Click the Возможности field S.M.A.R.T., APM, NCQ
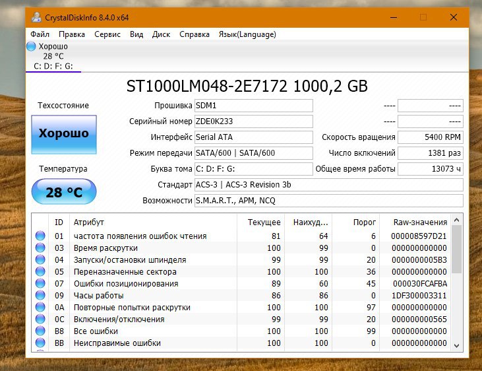The image size is (482, 371). (329, 201)
